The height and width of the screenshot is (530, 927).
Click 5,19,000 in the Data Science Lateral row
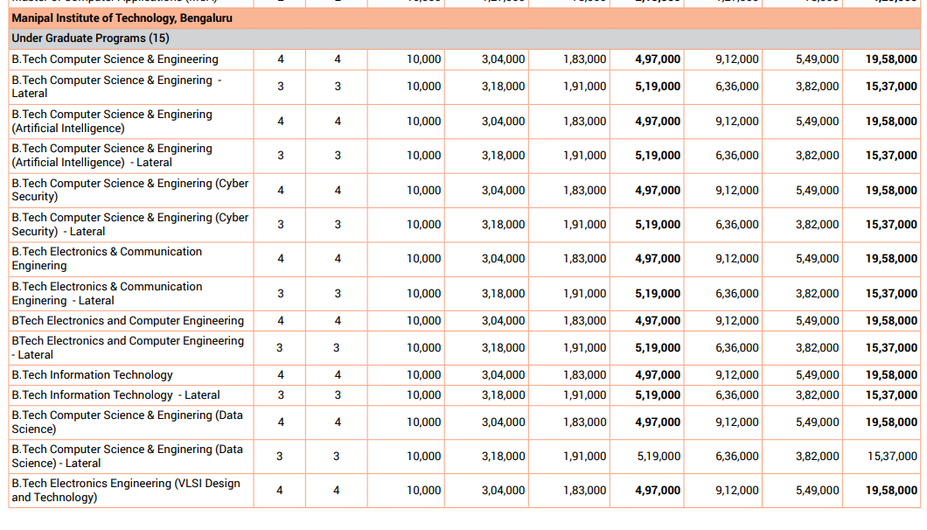(659, 456)
